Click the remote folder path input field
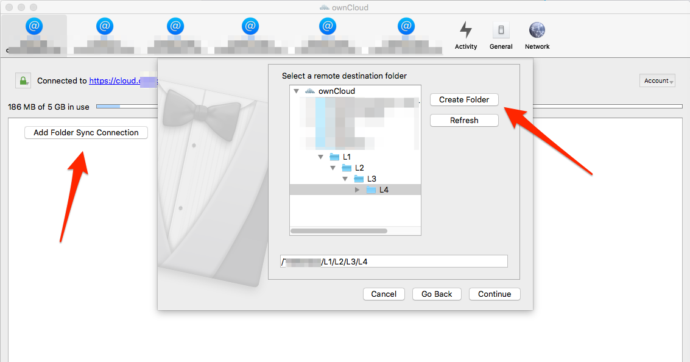 pyautogui.click(x=393, y=261)
